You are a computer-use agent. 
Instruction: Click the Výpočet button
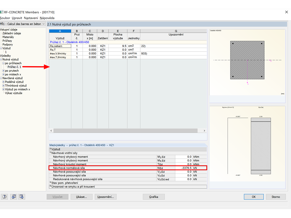coord(57,197)
